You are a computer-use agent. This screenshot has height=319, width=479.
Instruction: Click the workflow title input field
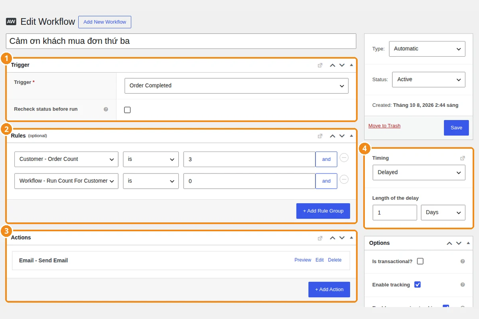click(181, 41)
